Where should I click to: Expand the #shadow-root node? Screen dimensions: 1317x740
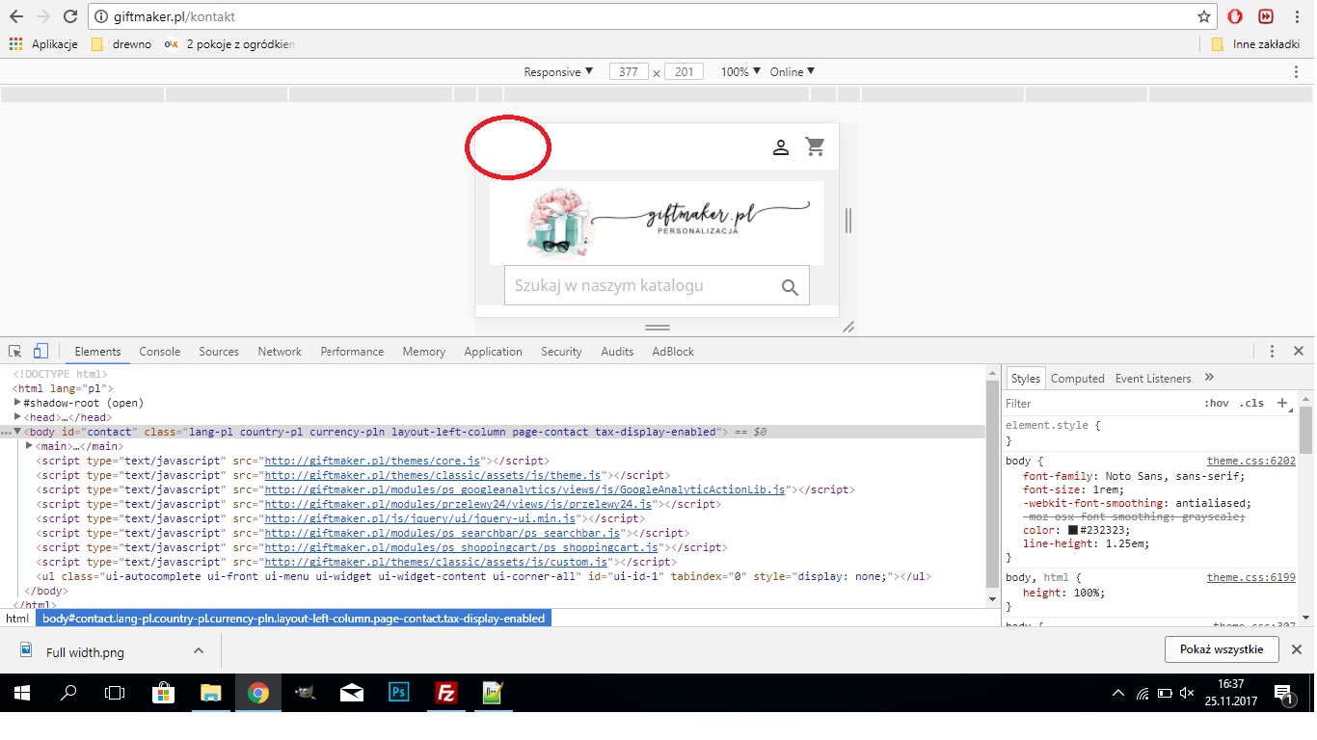point(17,403)
